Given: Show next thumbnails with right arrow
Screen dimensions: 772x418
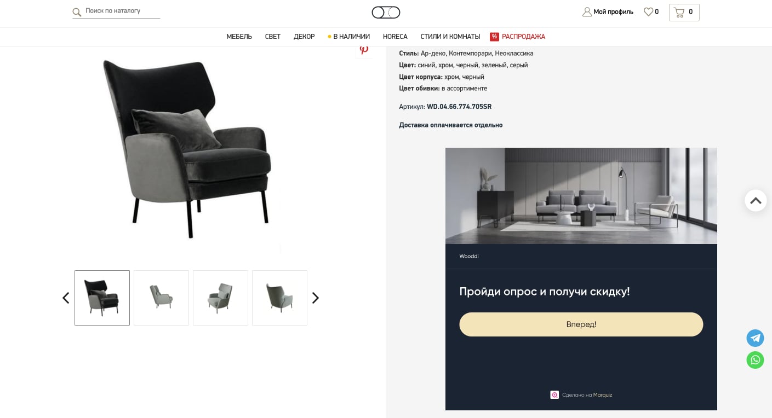Looking at the screenshot, I should [x=315, y=298].
